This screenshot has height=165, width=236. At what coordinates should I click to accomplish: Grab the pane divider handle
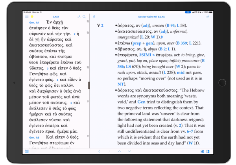point(90,84)
